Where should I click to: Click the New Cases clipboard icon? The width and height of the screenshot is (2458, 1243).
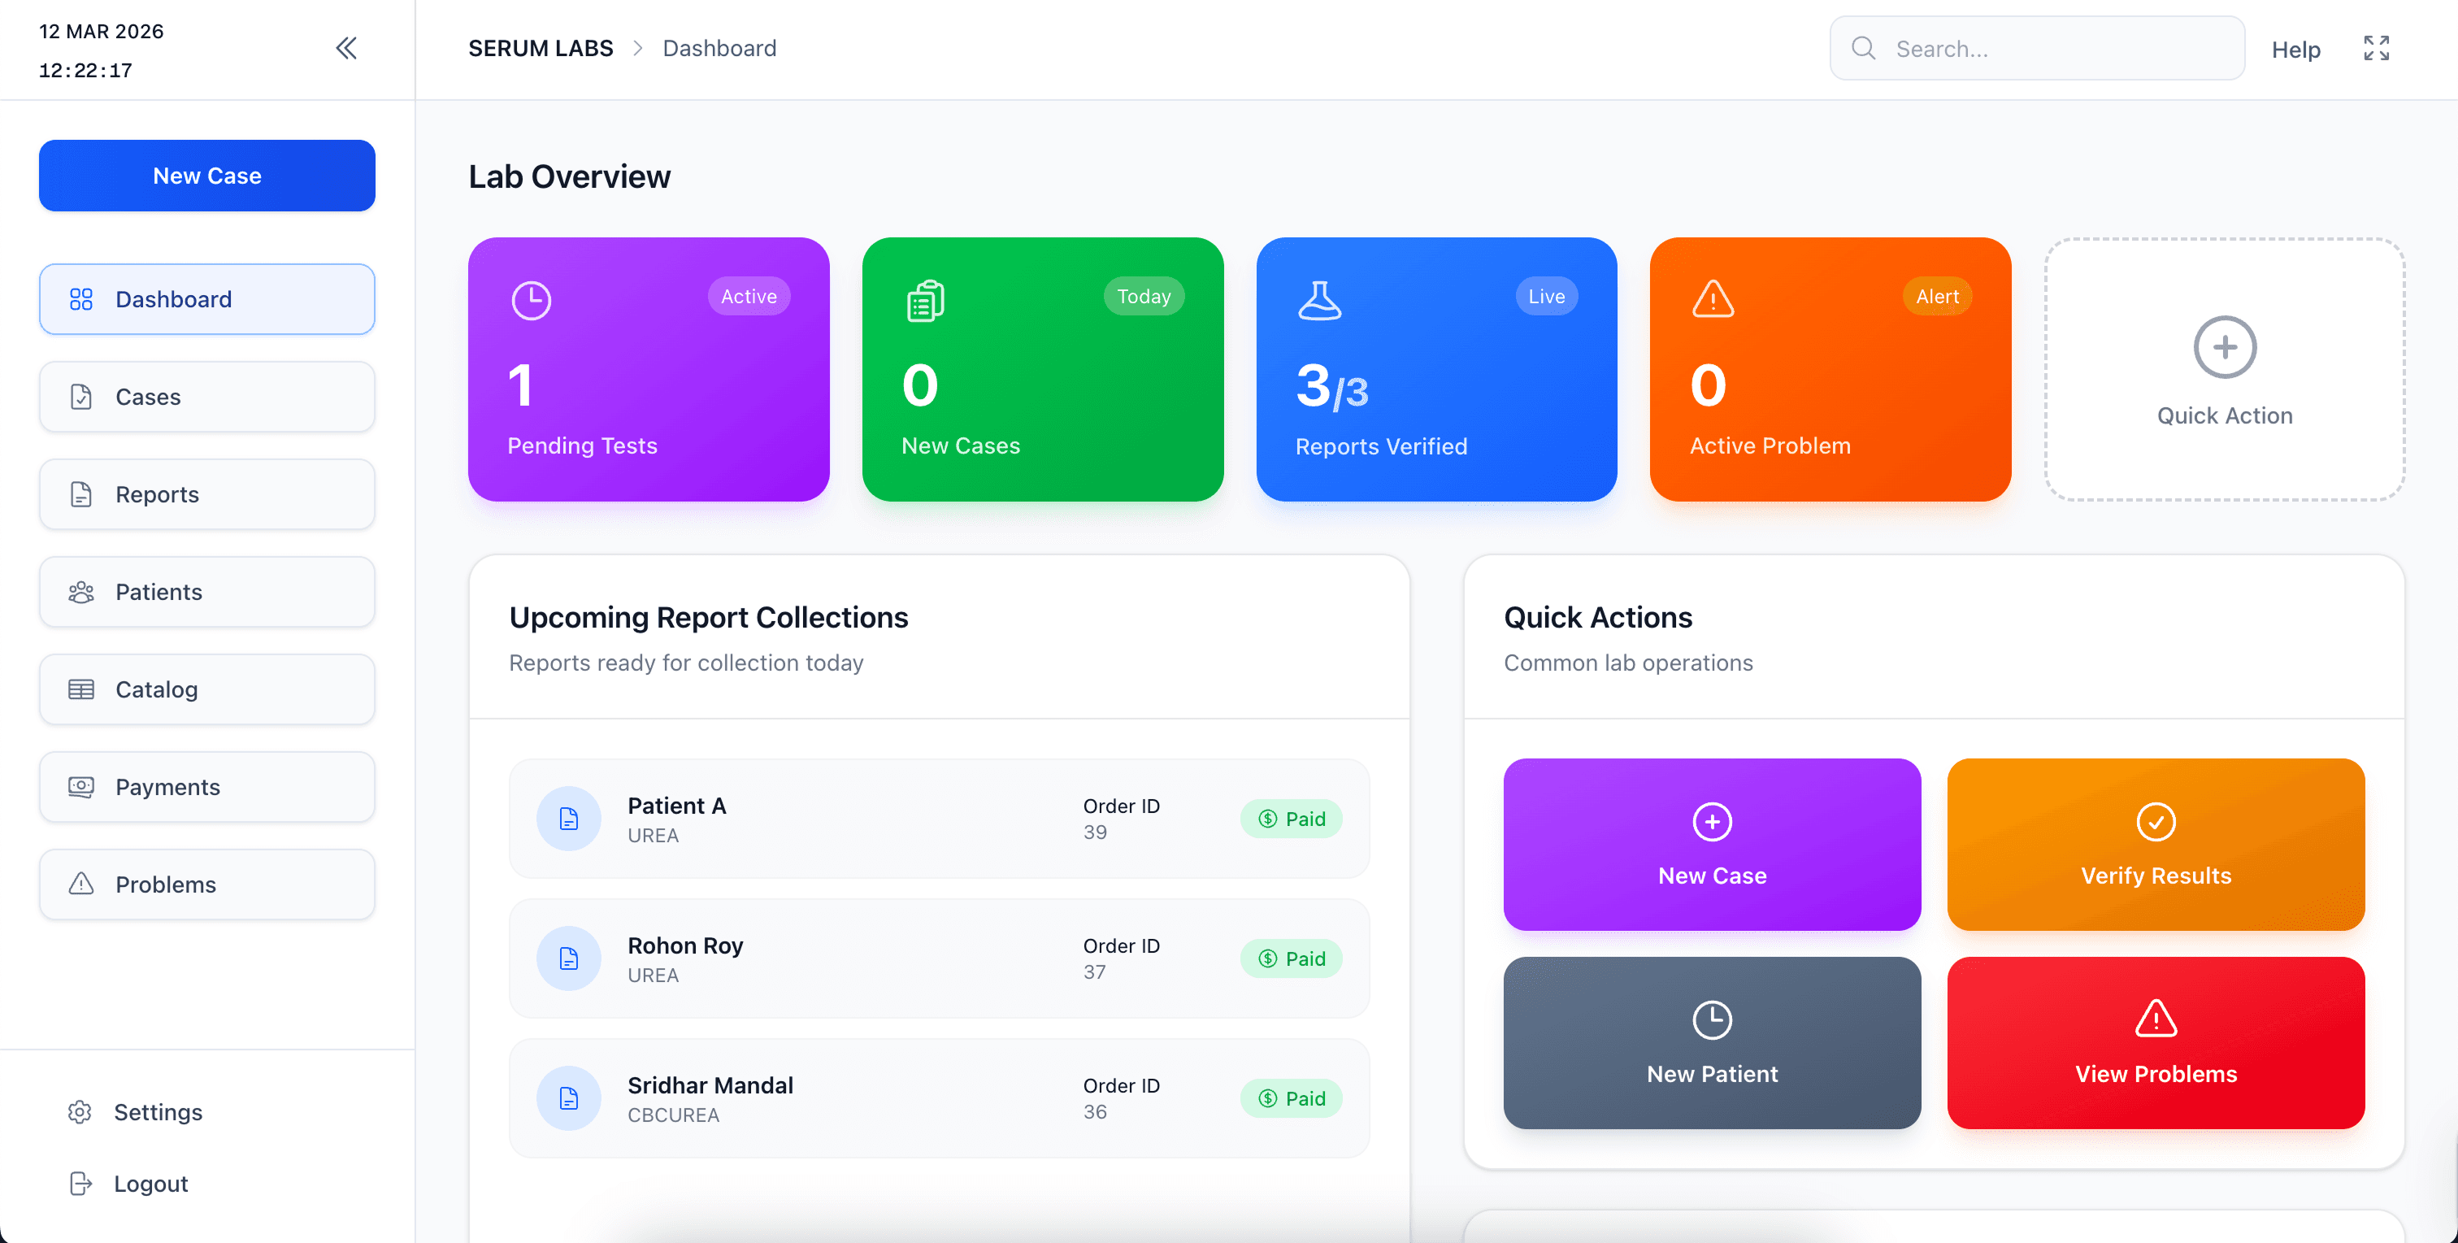tap(925, 300)
